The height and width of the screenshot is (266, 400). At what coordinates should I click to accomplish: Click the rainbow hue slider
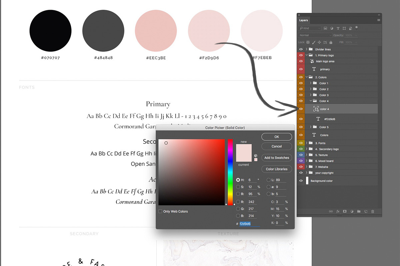click(230, 172)
